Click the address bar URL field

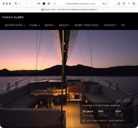tap(80, 4)
